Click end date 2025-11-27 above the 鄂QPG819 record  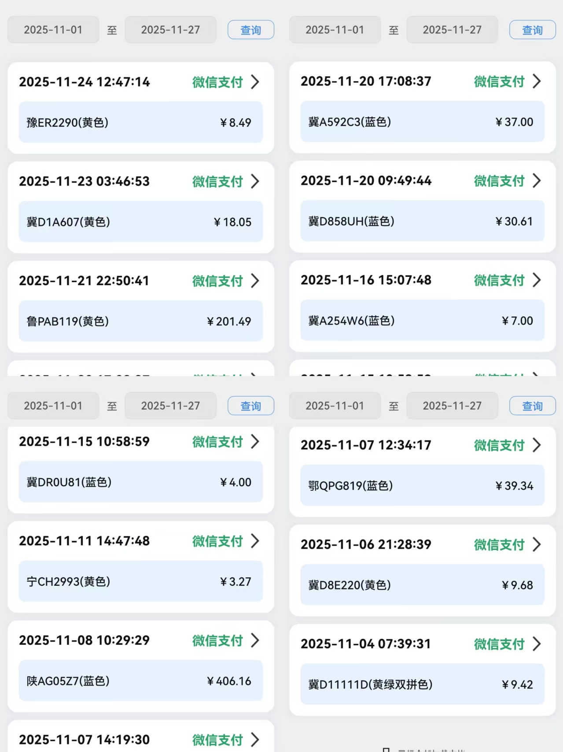pyautogui.click(x=452, y=406)
